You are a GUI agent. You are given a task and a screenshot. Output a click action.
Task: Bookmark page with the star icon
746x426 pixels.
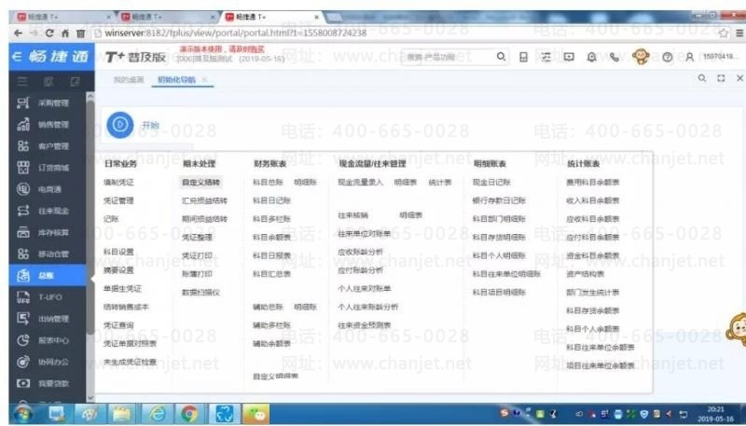click(724, 33)
